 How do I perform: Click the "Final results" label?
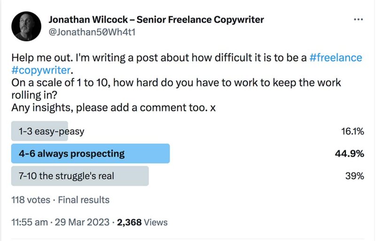pos(84,200)
